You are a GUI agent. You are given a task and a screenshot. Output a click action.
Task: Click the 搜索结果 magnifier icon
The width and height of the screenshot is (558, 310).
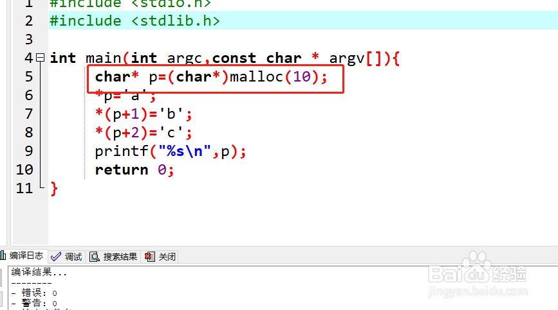pos(95,257)
